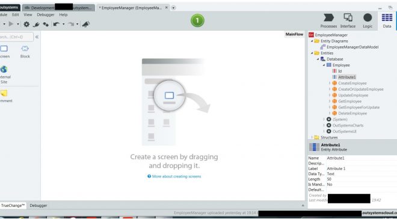Select CreateOrUpdateEmployee action in tree
The image size is (397, 219).
360,89
